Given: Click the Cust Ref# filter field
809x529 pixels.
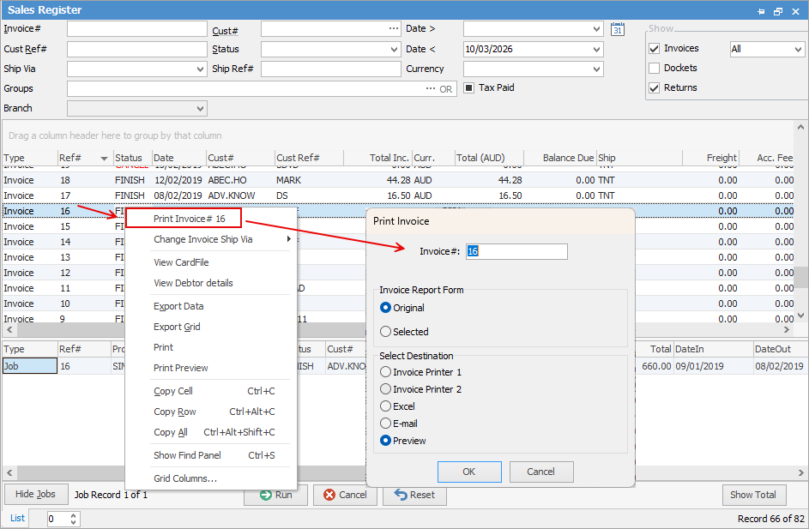Looking at the screenshot, I should click(x=136, y=50).
